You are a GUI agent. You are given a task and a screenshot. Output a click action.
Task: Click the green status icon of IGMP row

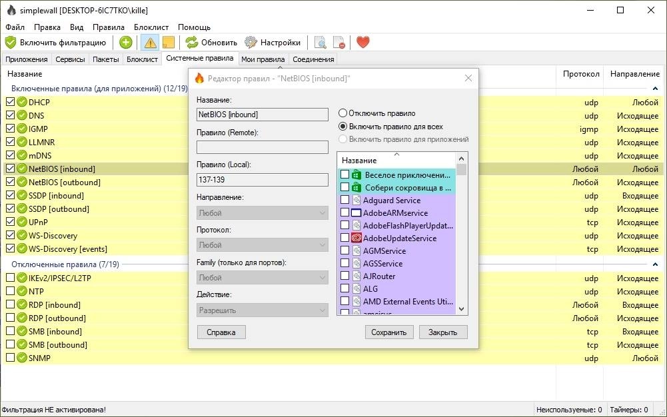point(22,129)
